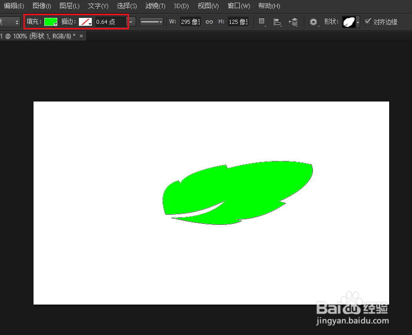Open the 选择(S) Select menu
Image resolution: width=412 pixels, height=335 pixels.
point(126,6)
